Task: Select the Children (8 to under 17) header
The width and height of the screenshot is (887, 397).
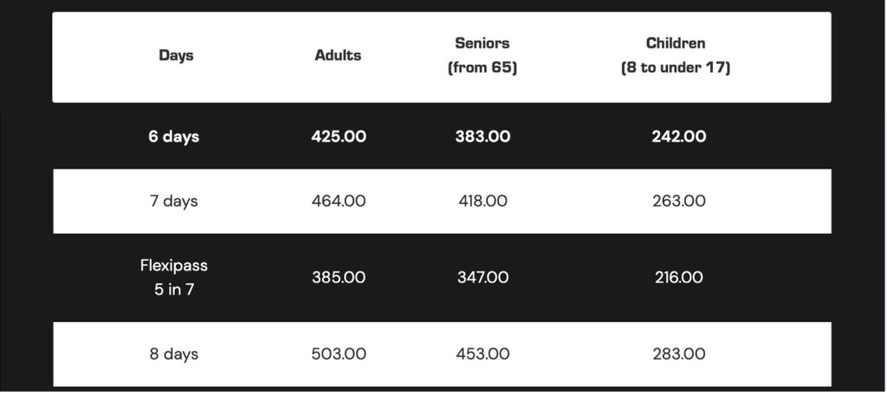Action: (676, 55)
